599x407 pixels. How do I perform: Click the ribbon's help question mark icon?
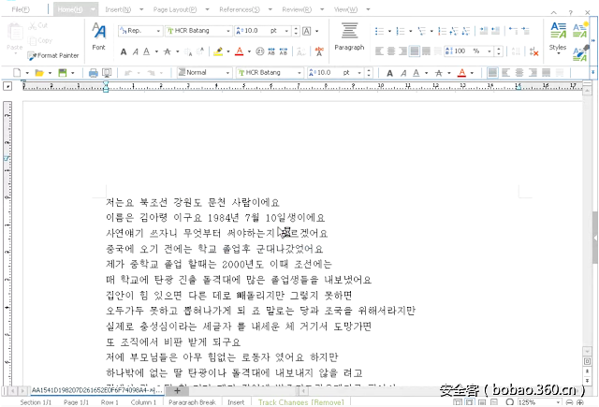570,12
